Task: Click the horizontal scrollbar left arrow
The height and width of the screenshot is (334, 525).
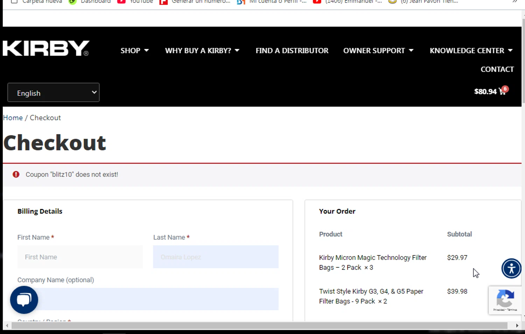Action: [7, 326]
